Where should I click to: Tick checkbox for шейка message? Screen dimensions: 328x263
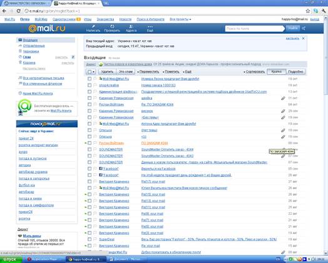pos(90,98)
